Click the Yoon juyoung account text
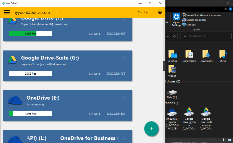This screenshot has height=143, width=233. point(35,104)
